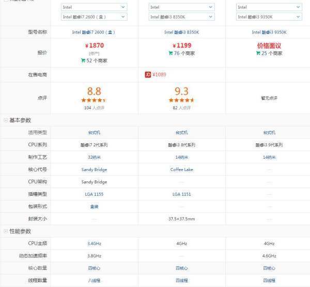Image resolution: width=310 pixels, height=287 pixels.
Task: Click LGA 1155 socket link
Action: [94, 194]
